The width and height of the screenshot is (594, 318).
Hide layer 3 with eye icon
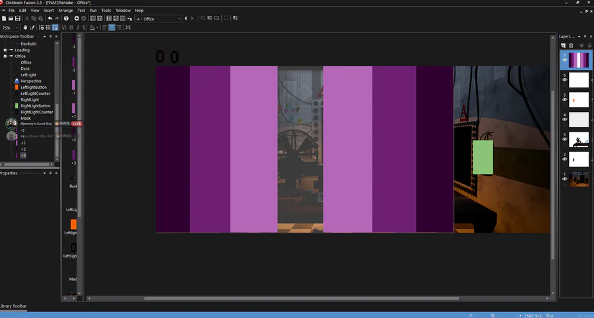coord(564,139)
